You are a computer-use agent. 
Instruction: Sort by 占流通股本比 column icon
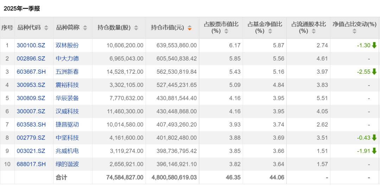[313, 31]
